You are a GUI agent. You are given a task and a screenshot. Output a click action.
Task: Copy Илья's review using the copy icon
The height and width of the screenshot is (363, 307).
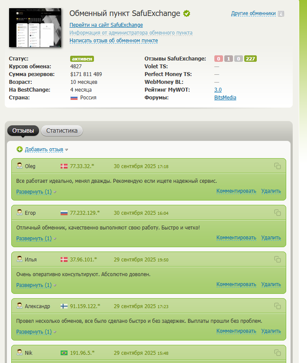click(277, 259)
